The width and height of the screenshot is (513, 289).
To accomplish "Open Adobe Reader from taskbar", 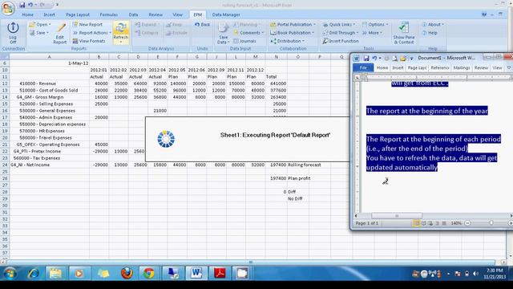I will pyautogui.click(x=219, y=273).
